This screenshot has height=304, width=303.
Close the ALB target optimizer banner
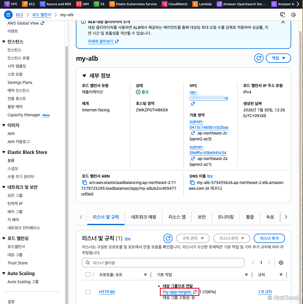coord(283,22)
